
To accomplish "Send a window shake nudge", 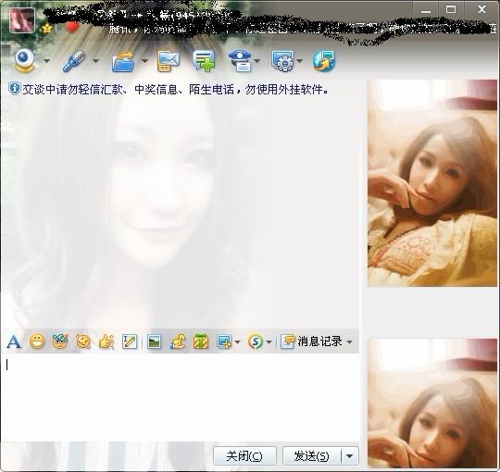I will 83,342.
